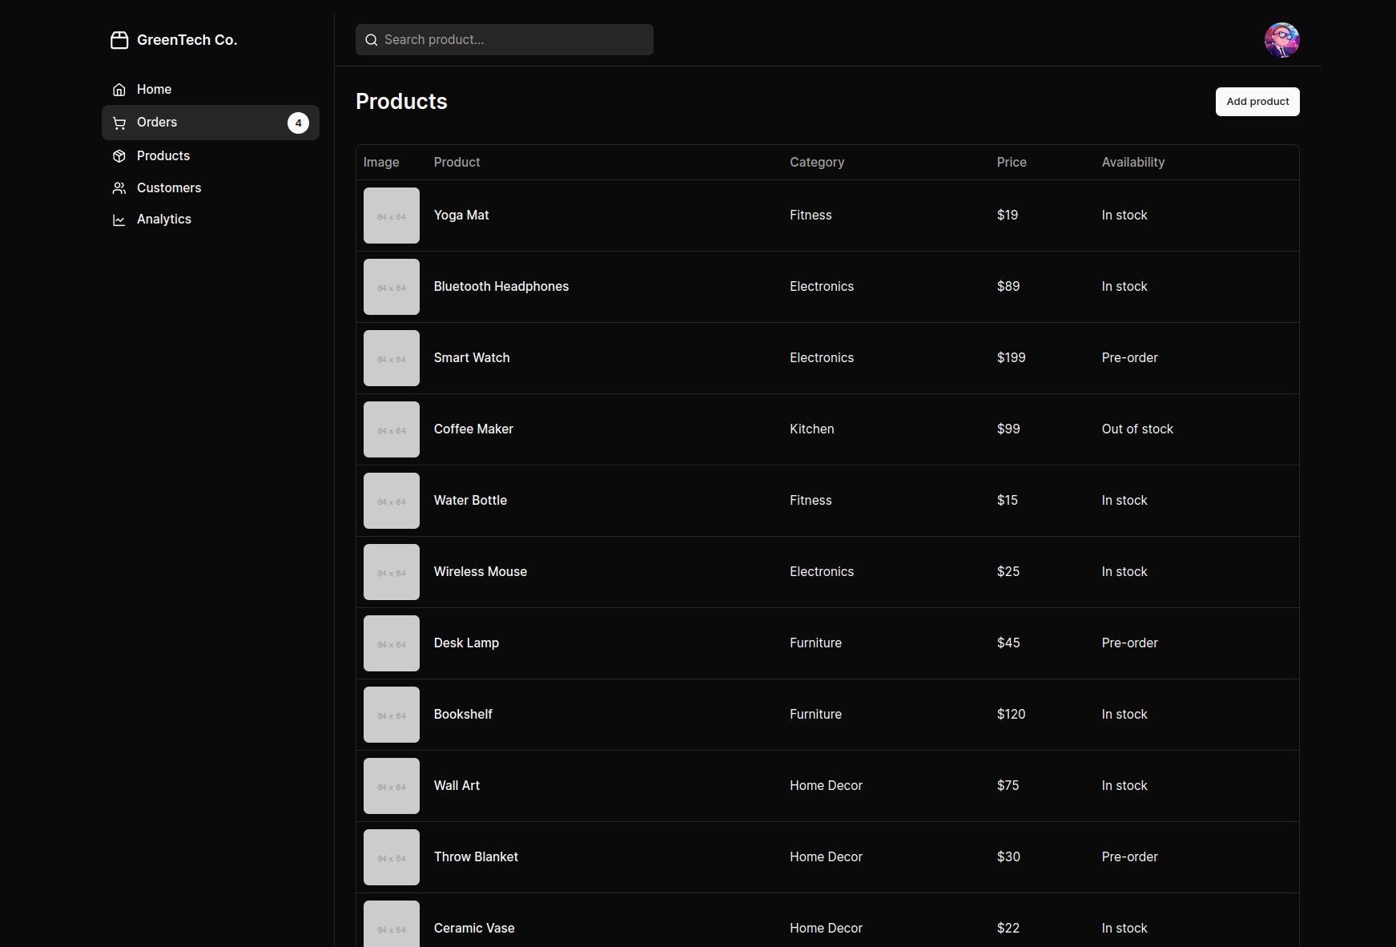1396x947 pixels.
Task: Click Throw Blanket's Pre-order status
Action: [x=1130, y=857]
